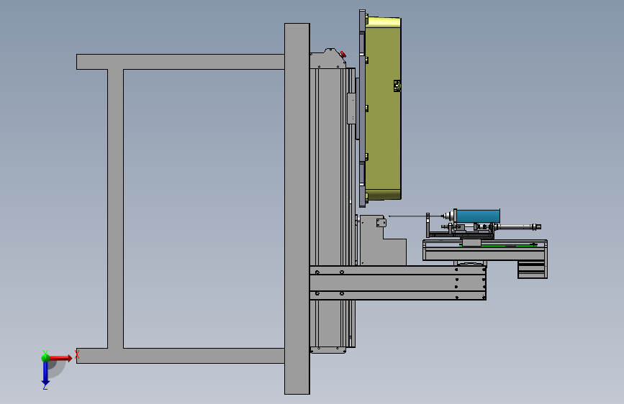The image size is (624, 404).
Task: Select the thin left vertical frame post
Action: coord(115,208)
